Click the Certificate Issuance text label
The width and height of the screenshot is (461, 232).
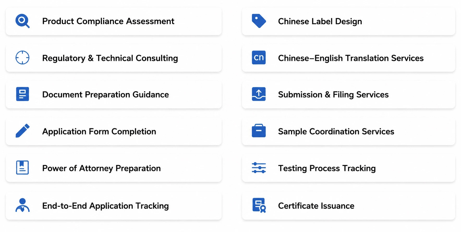click(316, 206)
